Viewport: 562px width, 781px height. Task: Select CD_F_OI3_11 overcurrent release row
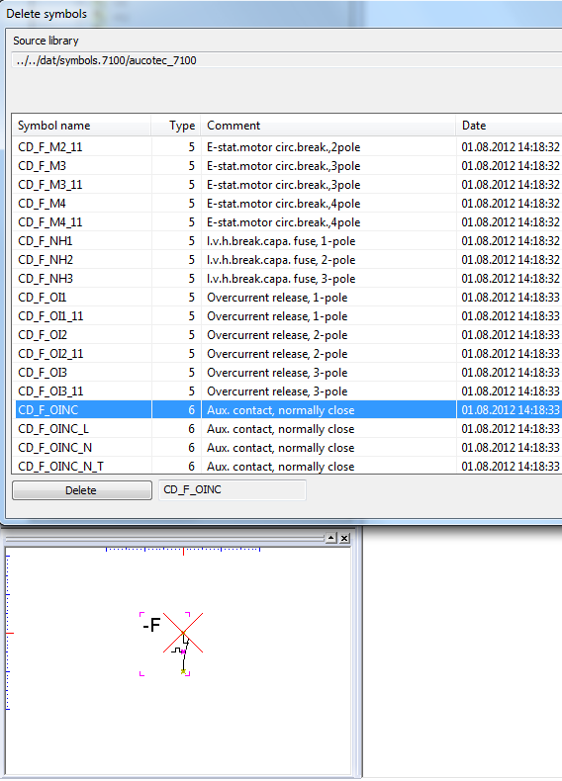click(x=287, y=391)
